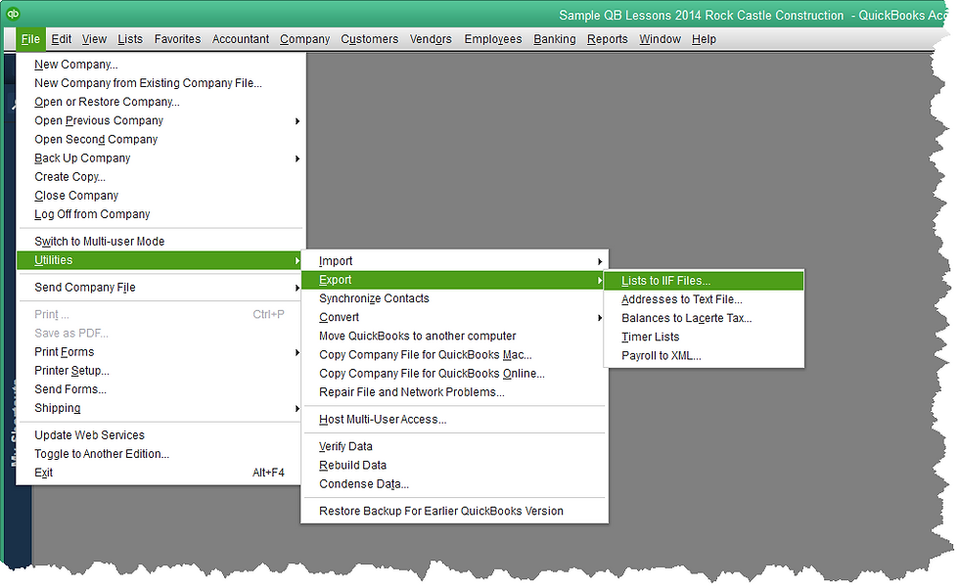Select Close Company
The width and height of the screenshot is (959, 588).
(x=160, y=196)
